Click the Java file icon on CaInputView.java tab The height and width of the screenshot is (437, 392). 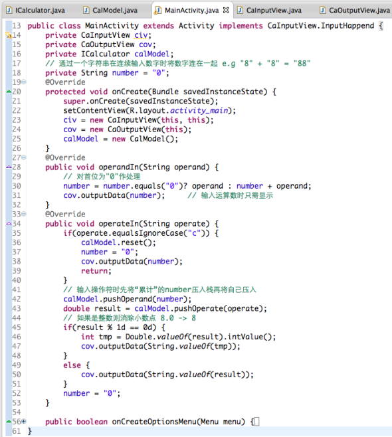[x=240, y=11]
